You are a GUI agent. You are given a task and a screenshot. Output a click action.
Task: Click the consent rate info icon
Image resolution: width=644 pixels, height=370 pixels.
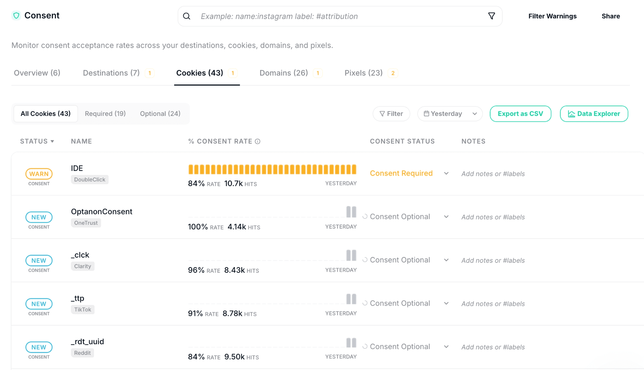258,141
